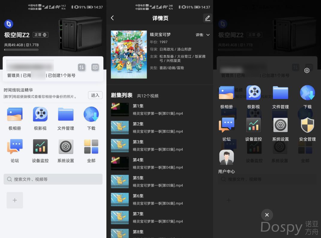Tap the 第2集 video thumbnail

120,128
